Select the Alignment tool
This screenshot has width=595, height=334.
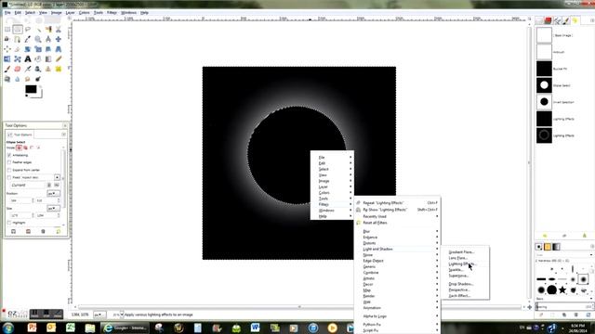pyautogui.click(x=7, y=49)
